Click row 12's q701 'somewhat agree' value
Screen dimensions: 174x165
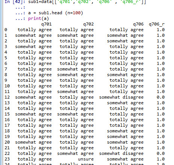[33, 97]
